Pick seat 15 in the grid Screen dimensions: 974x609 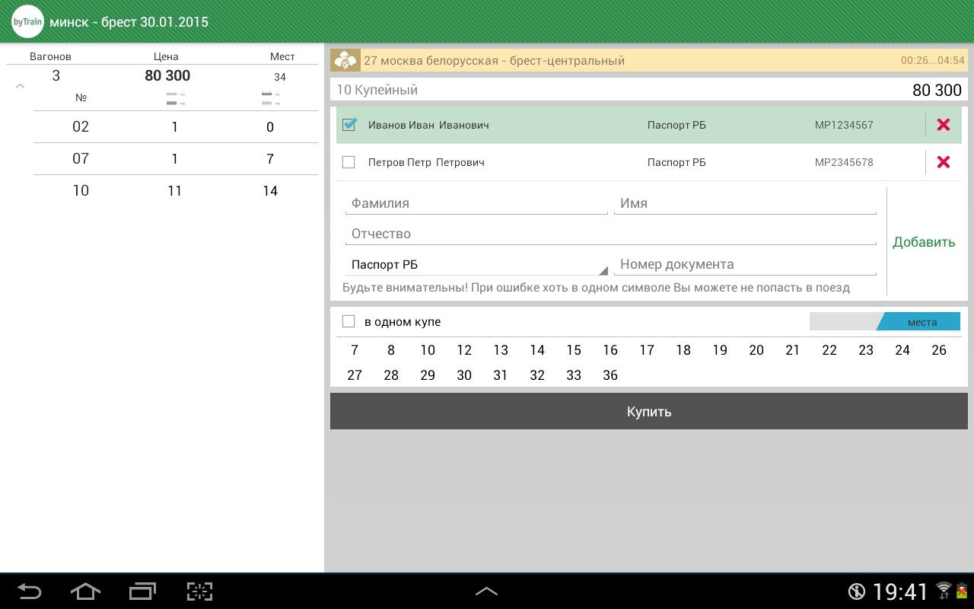click(x=574, y=350)
